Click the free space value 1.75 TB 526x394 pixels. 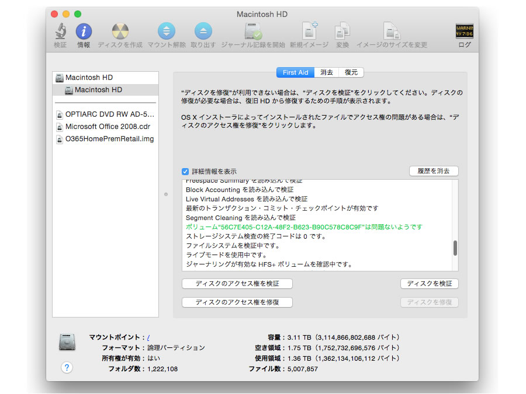[299, 348]
